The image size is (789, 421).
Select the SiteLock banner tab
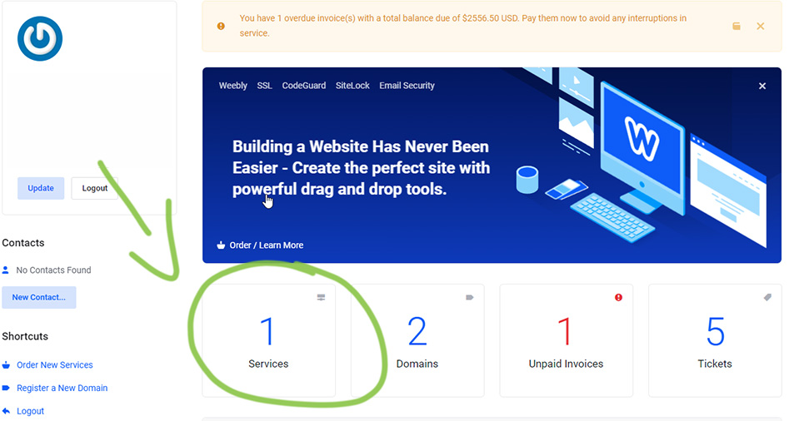(352, 86)
